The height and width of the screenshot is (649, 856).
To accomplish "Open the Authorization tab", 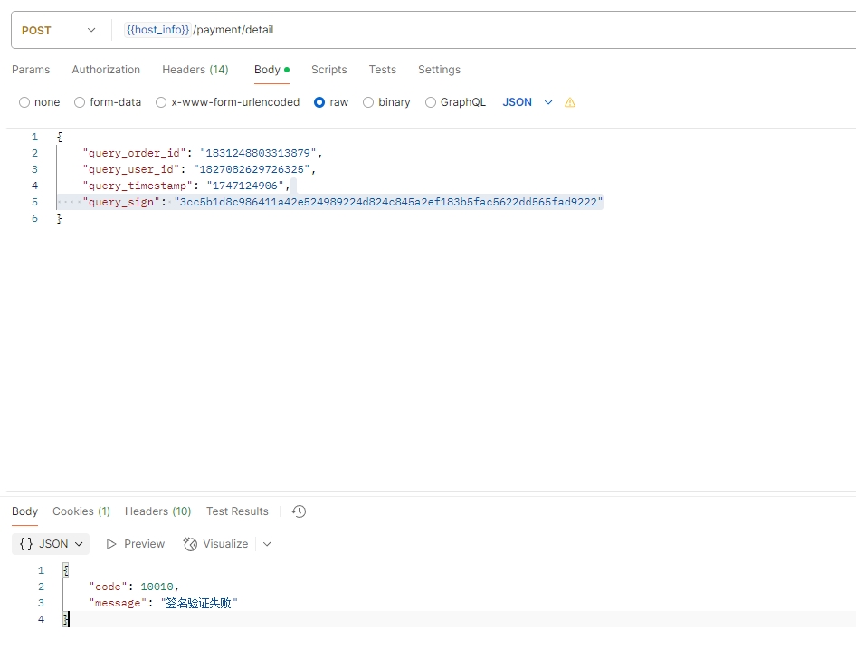I will point(106,70).
